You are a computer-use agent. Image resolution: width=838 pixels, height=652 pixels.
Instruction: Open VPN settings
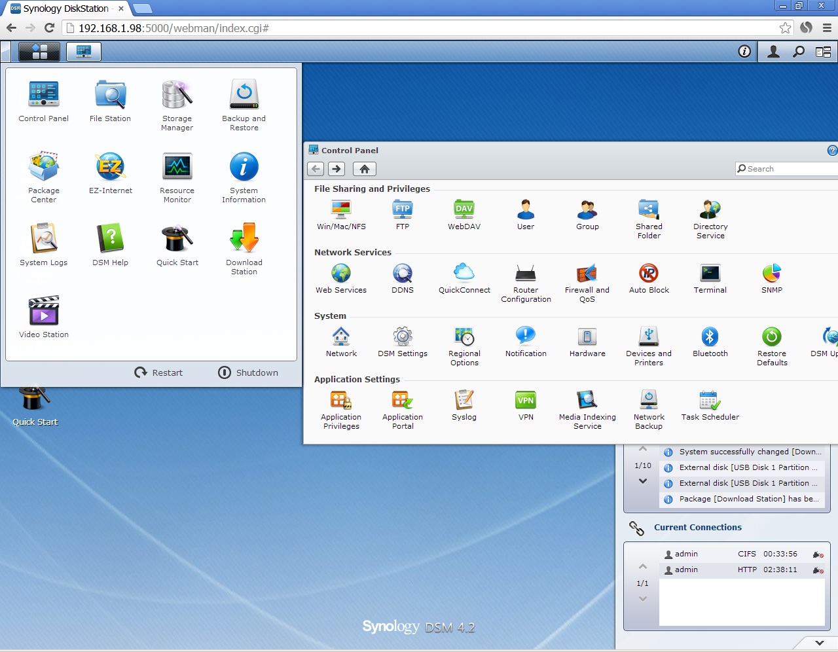(x=526, y=406)
